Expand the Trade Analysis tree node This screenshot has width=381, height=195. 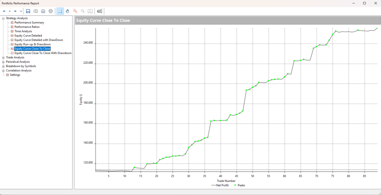[3, 58]
